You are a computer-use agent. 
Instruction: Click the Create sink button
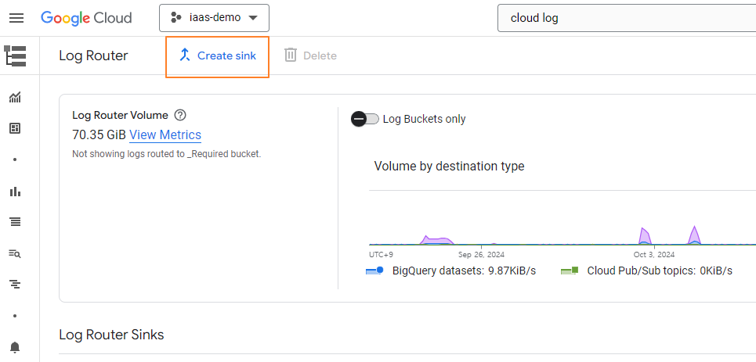pos(217,56)
